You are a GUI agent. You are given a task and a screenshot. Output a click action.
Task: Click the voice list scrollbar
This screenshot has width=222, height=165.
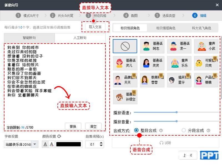pyautogui.click(x=221, y=68)
